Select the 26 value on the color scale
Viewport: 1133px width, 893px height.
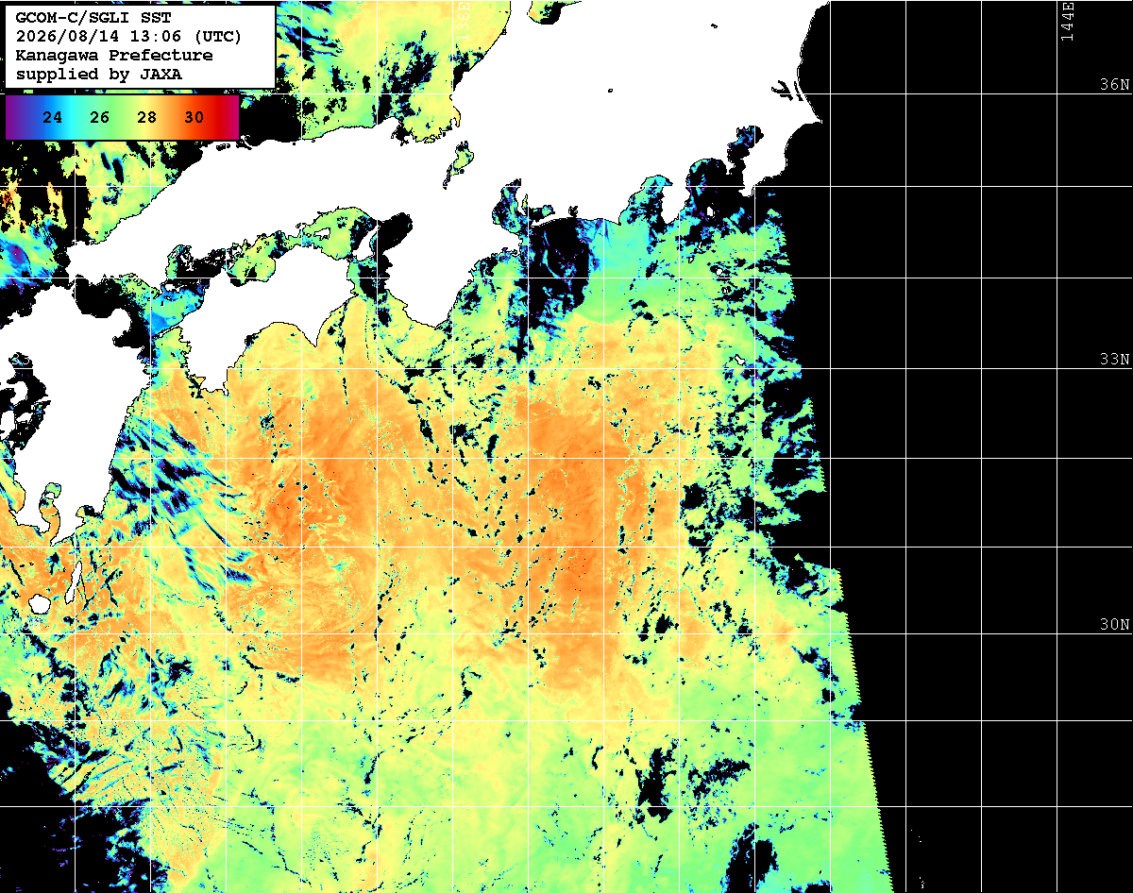click(x=100, y=118)
